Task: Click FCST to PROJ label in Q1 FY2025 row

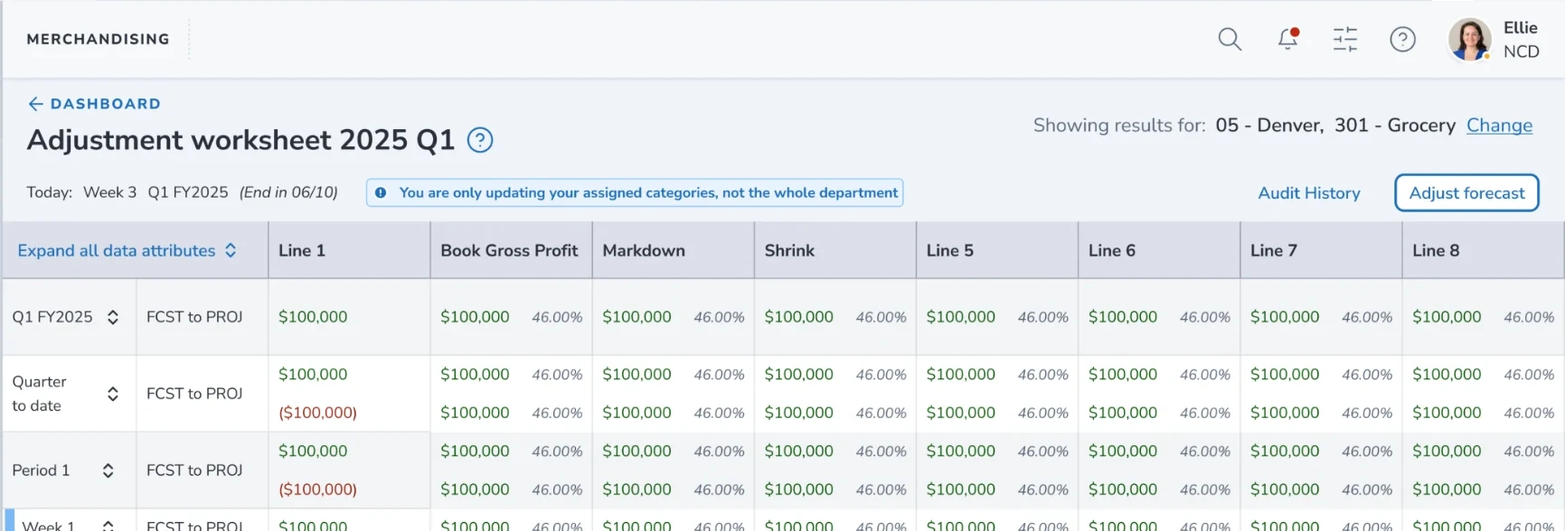Action: pyautogui.click(x=194, y=317)
